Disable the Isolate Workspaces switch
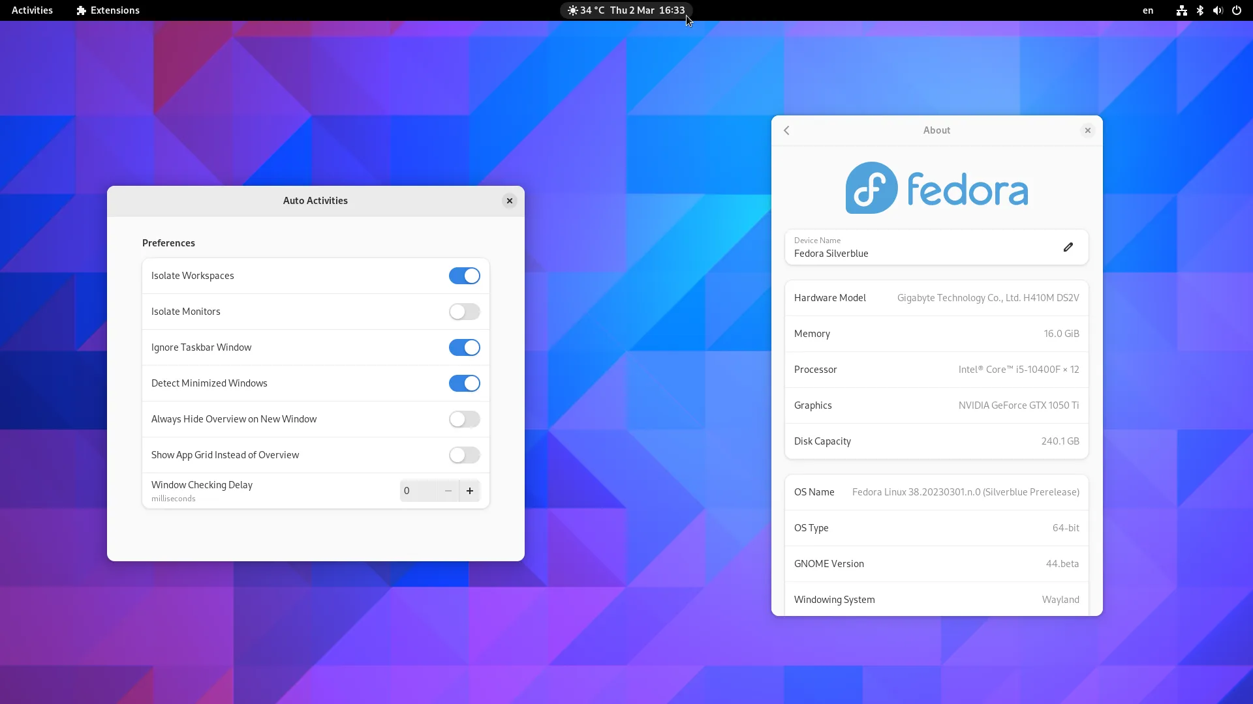Viewport: 1253px width, 704px height. click(x=464, y=276)
